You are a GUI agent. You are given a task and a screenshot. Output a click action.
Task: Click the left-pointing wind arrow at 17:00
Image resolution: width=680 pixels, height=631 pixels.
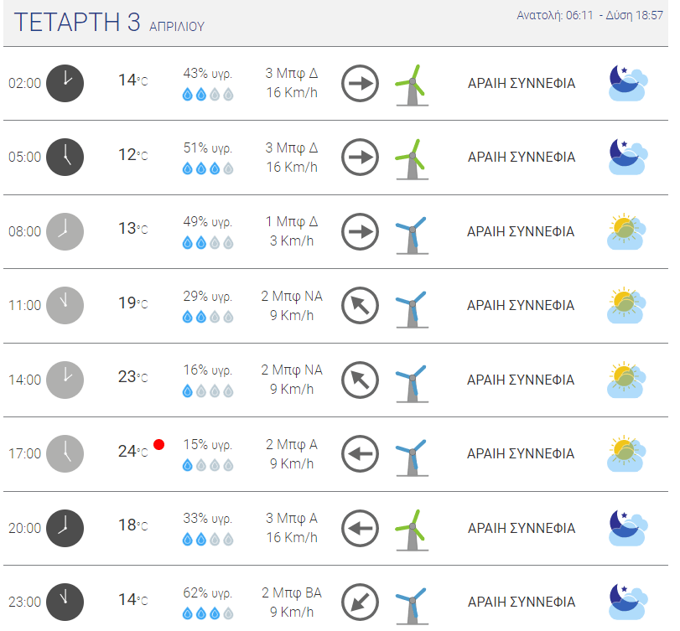360,453
